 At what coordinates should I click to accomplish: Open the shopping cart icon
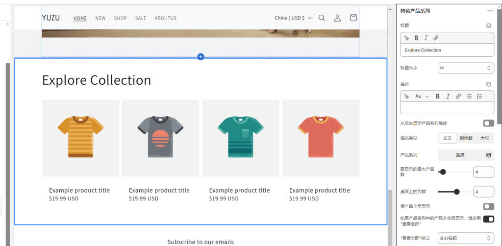click(353, 18)
